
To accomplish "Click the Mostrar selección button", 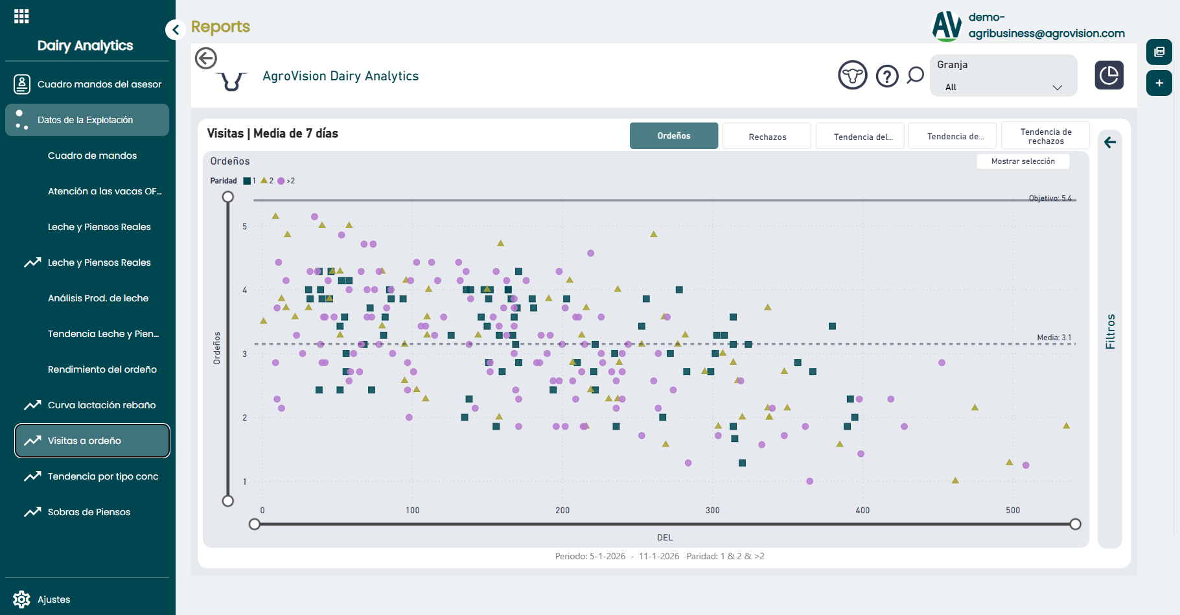I will (1023, 161).
